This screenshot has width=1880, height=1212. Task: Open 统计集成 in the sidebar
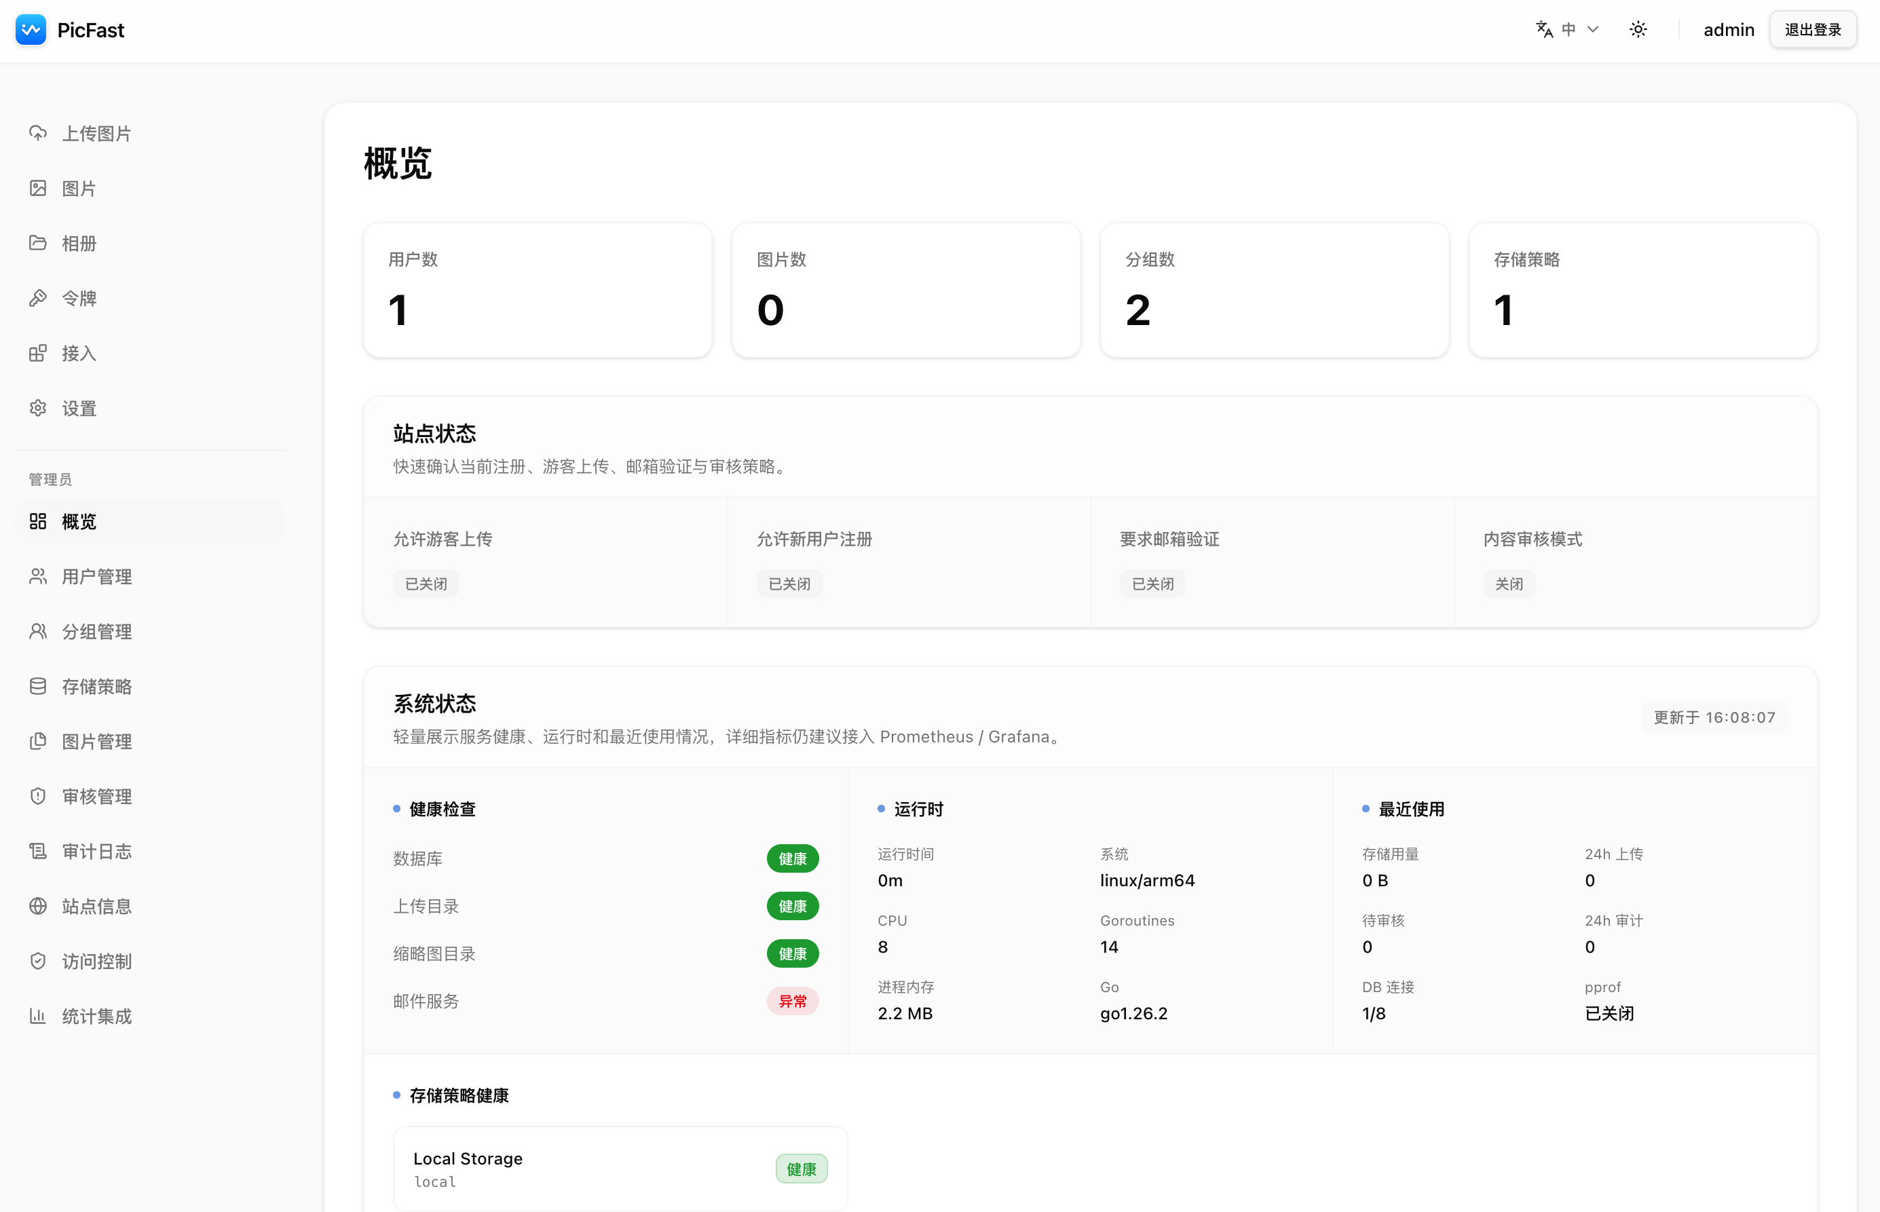click(x=149, y=1016)
